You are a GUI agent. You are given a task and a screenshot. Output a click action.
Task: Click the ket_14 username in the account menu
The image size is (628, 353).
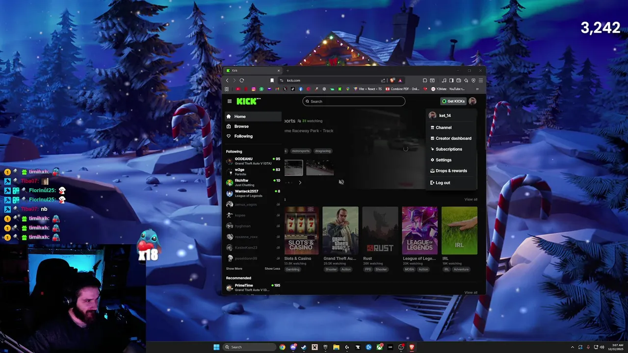click(x=445, y=116)
